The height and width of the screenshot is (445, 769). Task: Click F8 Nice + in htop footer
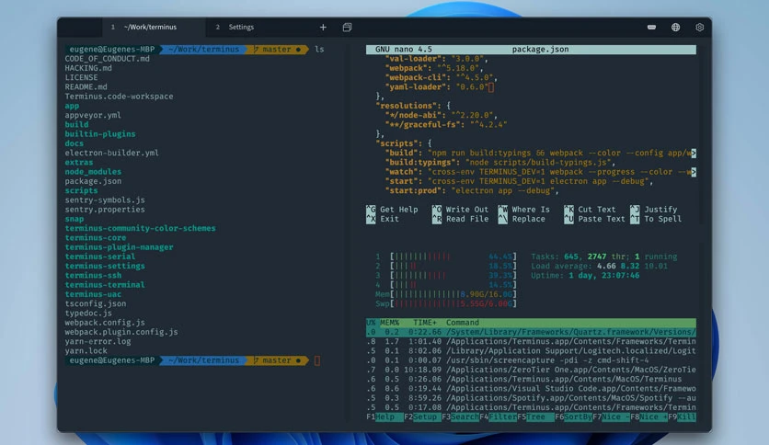click(648, 417)
